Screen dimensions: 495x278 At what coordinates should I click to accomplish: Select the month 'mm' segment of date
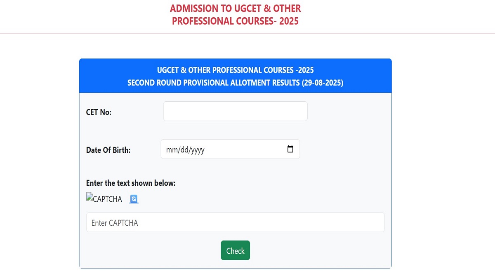click(x=171, y=150)
